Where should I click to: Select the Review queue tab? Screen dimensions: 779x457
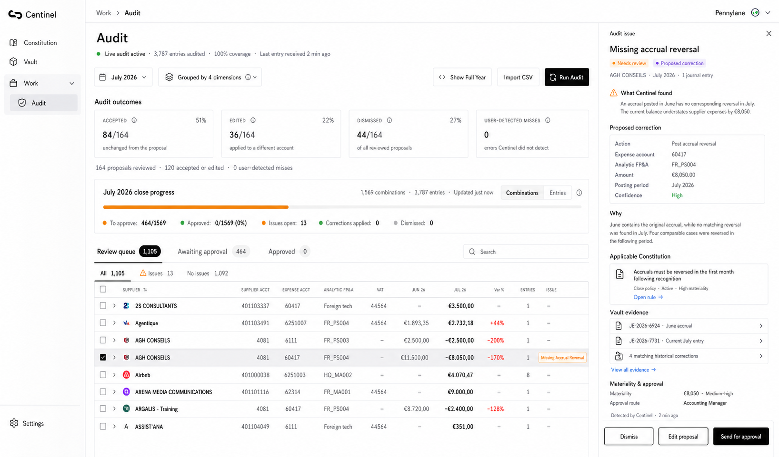click(129, 252)
